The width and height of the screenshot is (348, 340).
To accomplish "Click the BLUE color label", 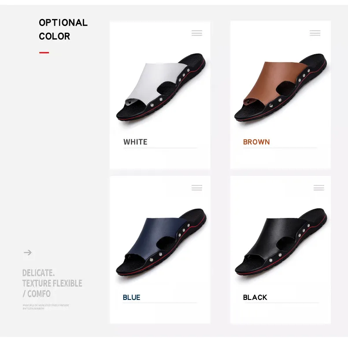I will (131, 297).
